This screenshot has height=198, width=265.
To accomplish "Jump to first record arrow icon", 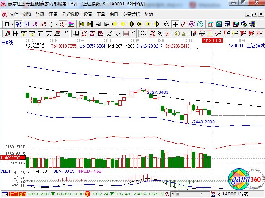I will (81, 24).
